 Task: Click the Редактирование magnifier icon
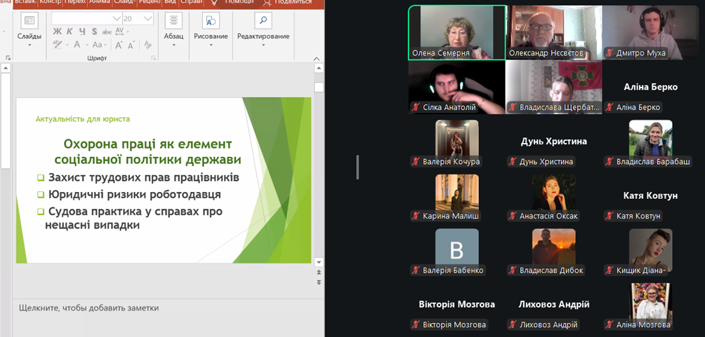pos(263,21)
